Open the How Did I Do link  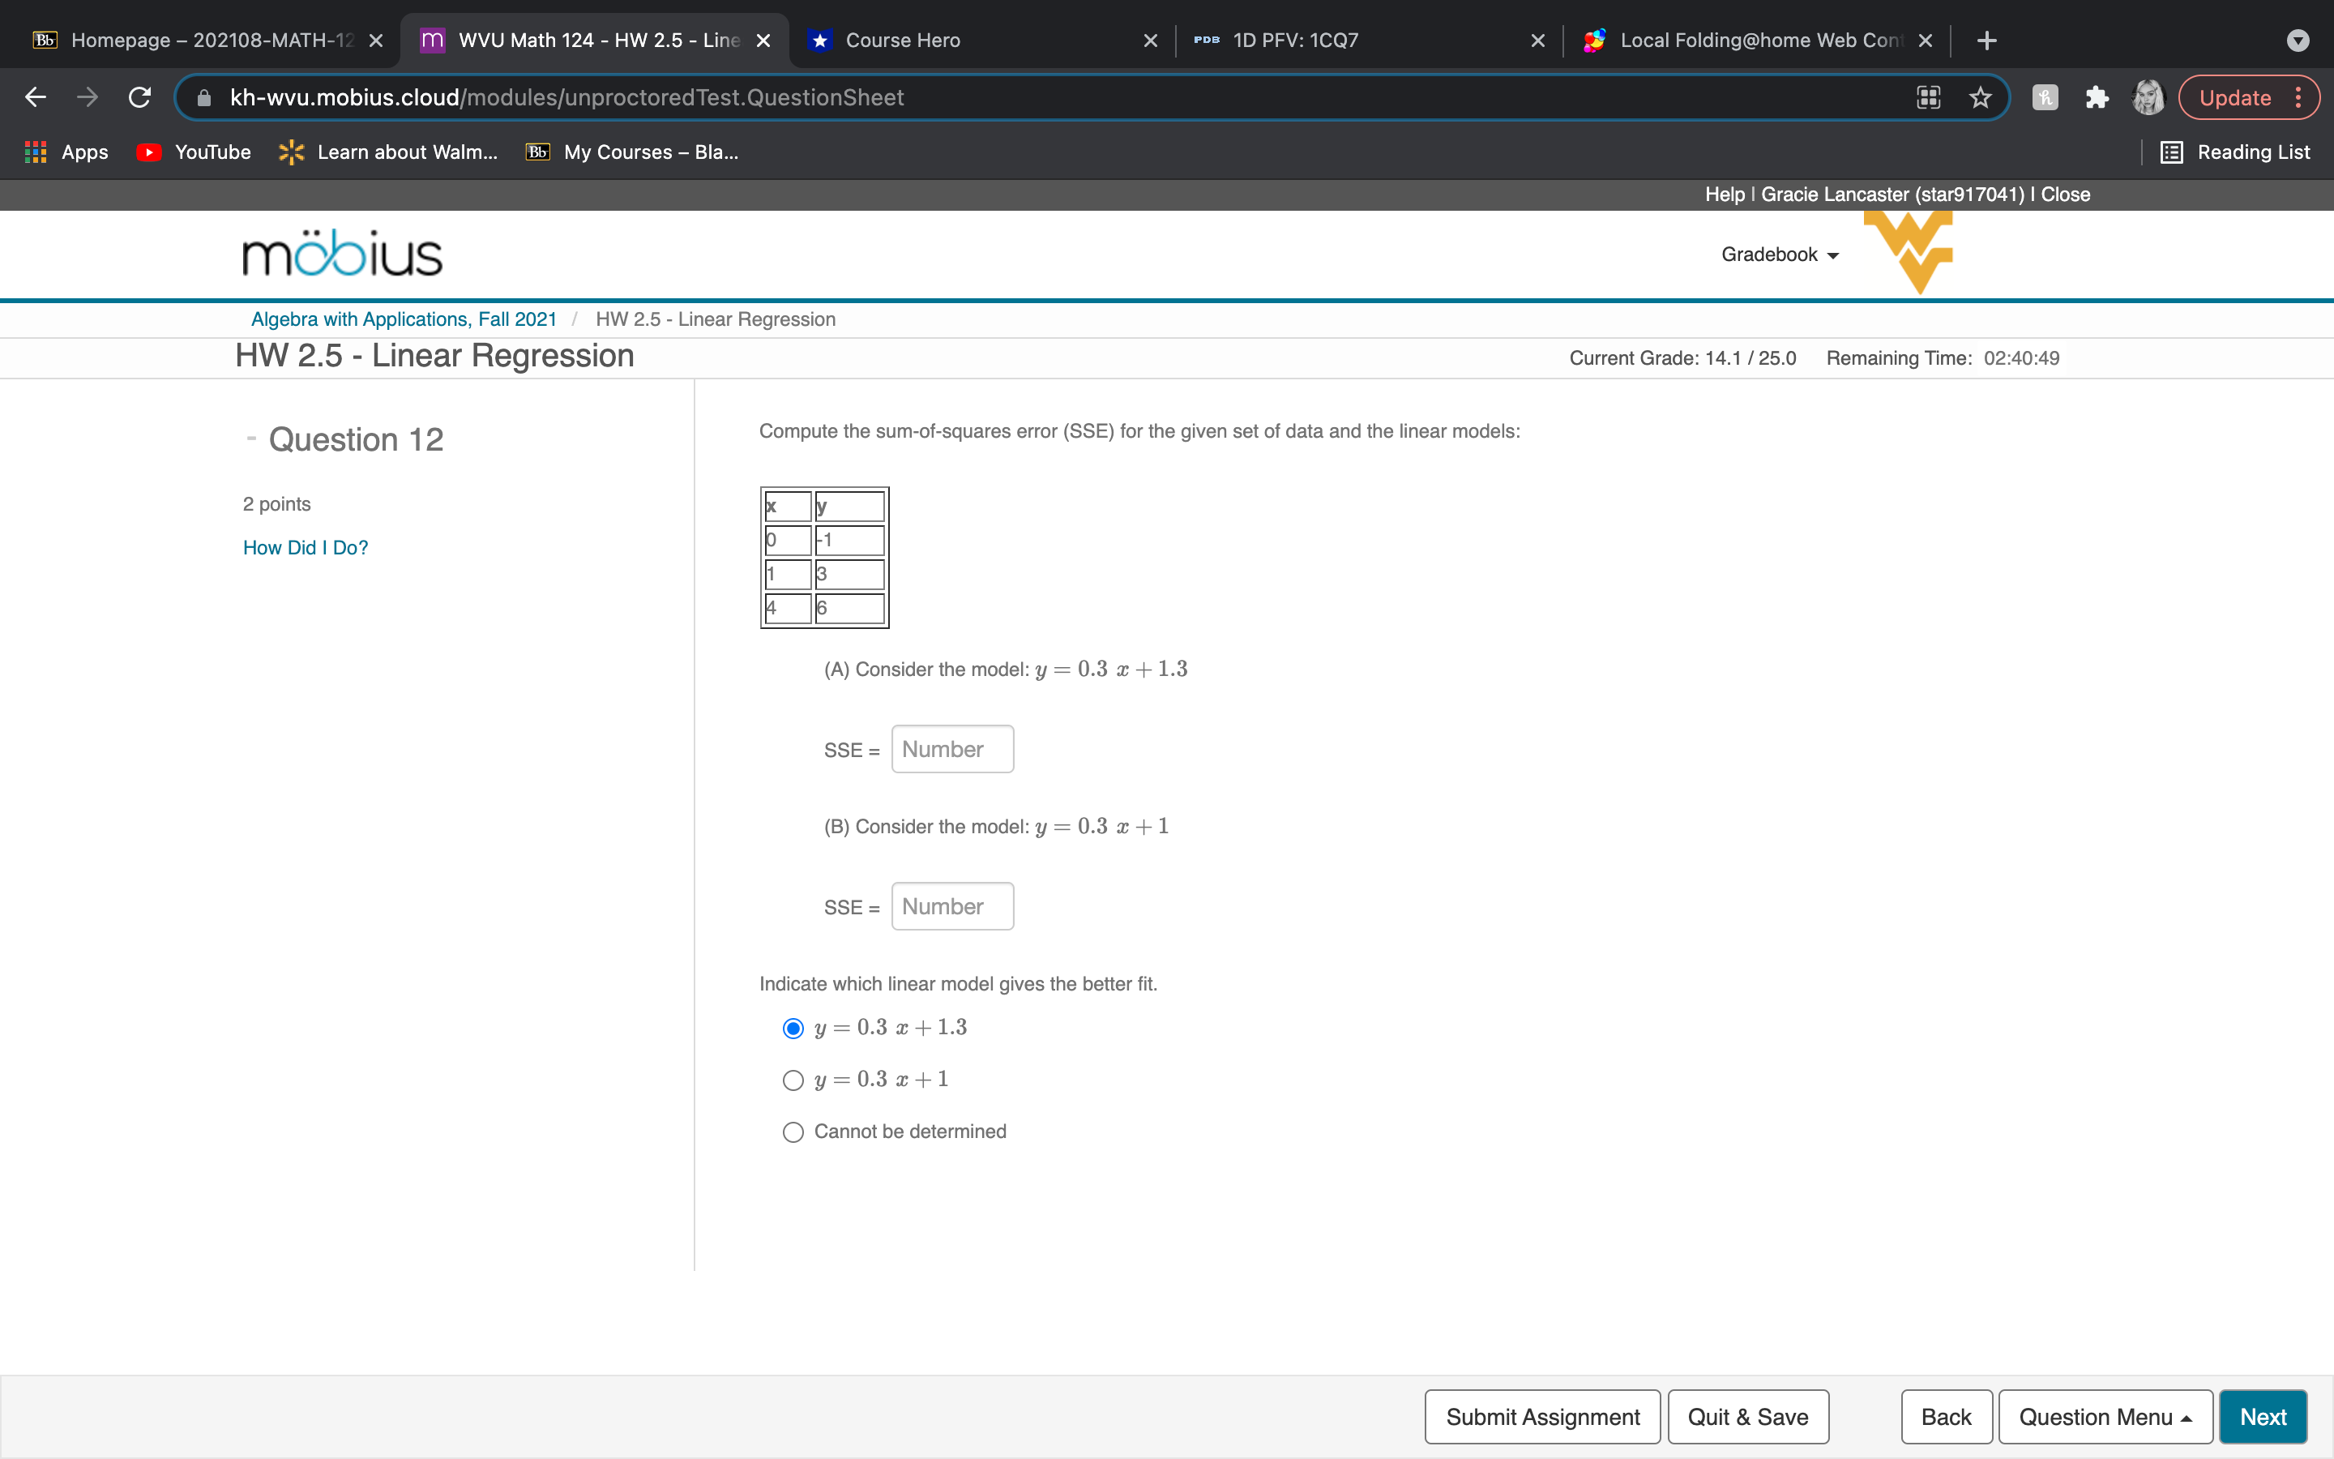coord(305,547)
